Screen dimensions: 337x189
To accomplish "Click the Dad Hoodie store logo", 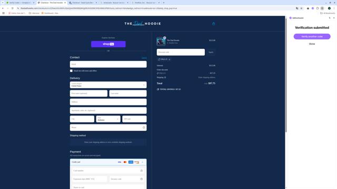I will [143, 23].
